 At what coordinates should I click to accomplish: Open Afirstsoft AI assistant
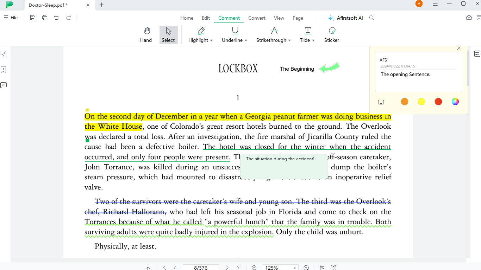[345, 18]
